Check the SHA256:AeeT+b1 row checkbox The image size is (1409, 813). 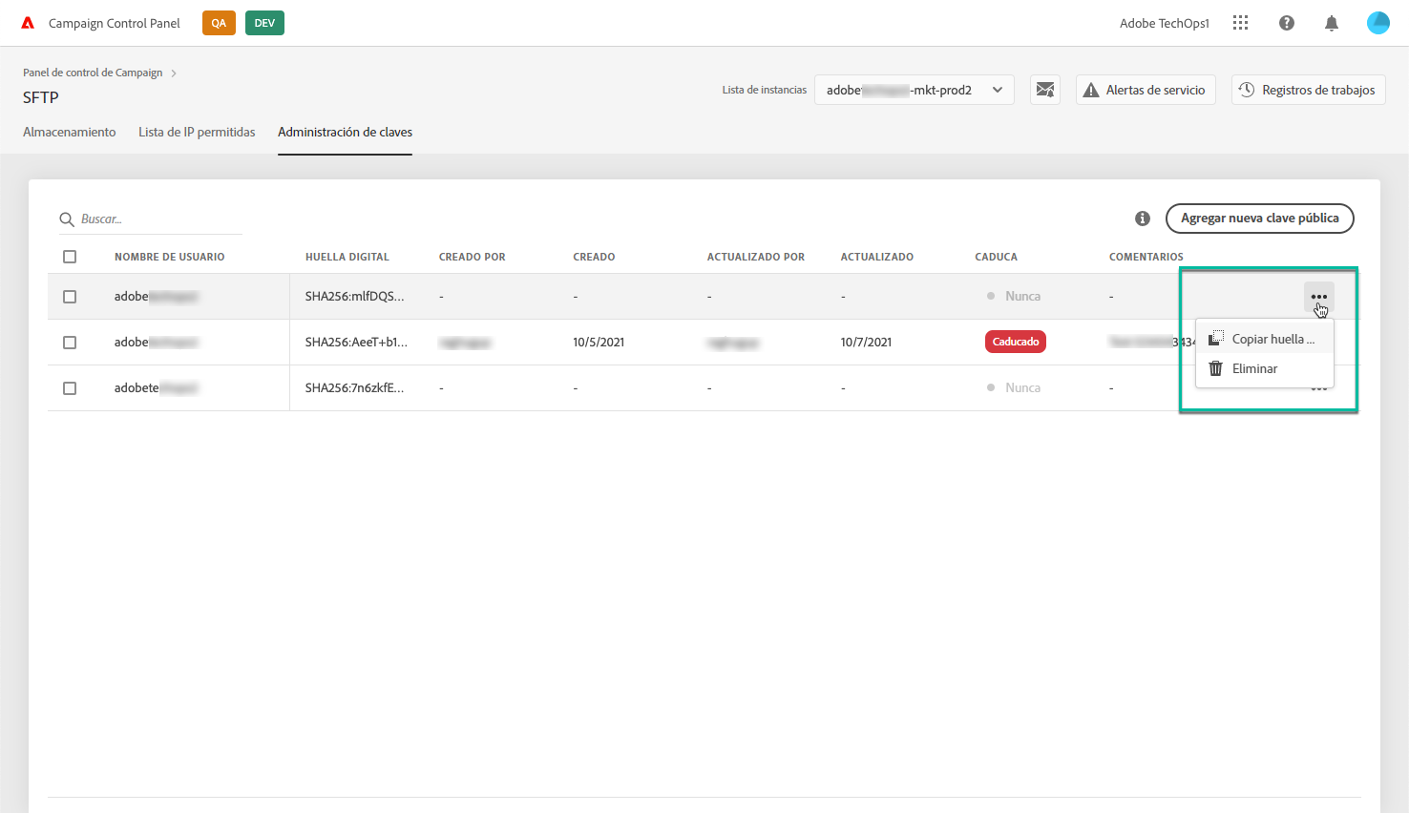70,343
